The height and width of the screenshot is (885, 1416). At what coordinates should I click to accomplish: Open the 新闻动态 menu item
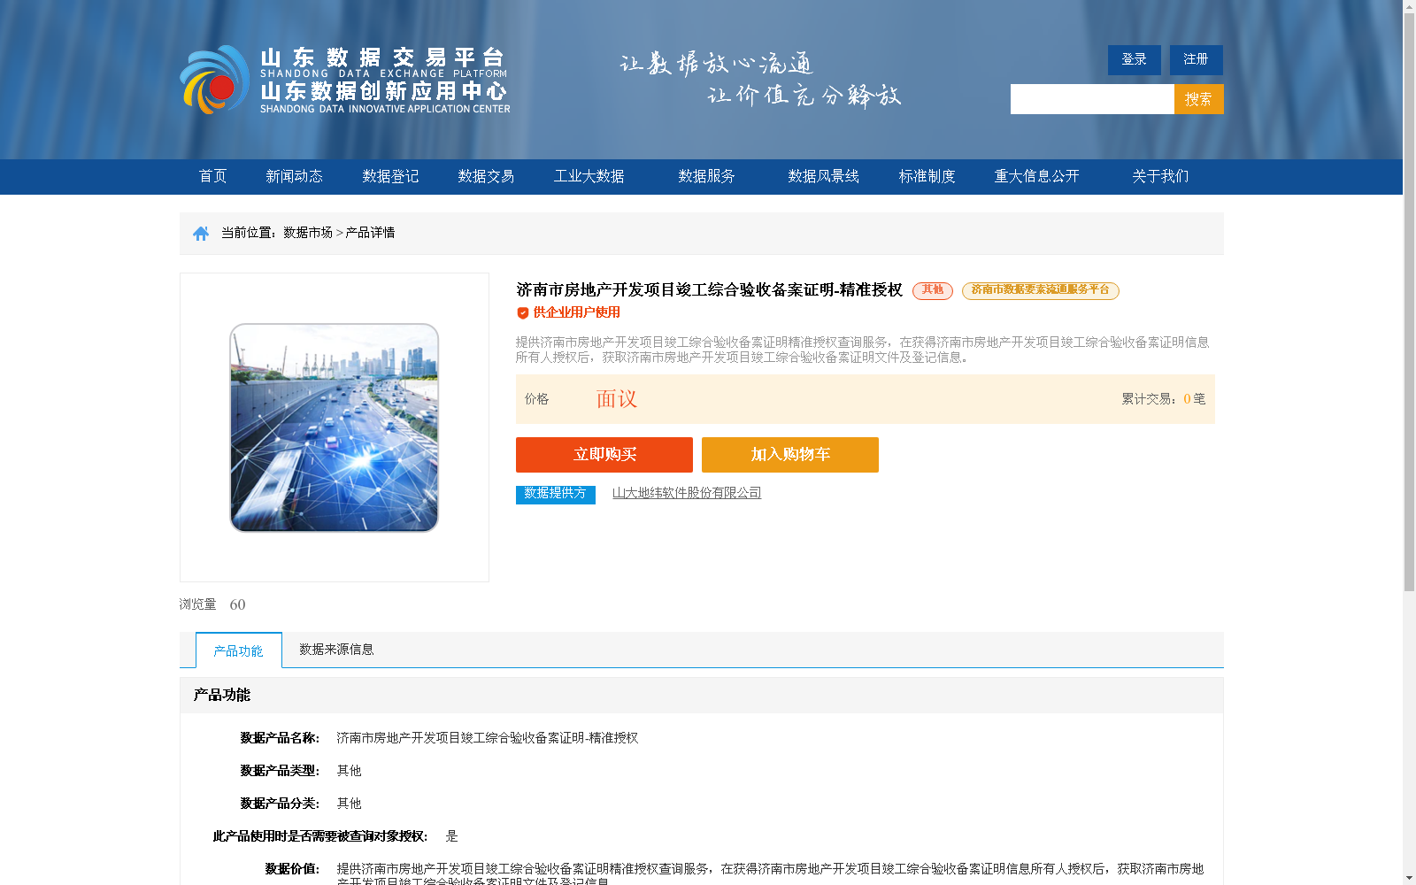click(x=295, y=176)
